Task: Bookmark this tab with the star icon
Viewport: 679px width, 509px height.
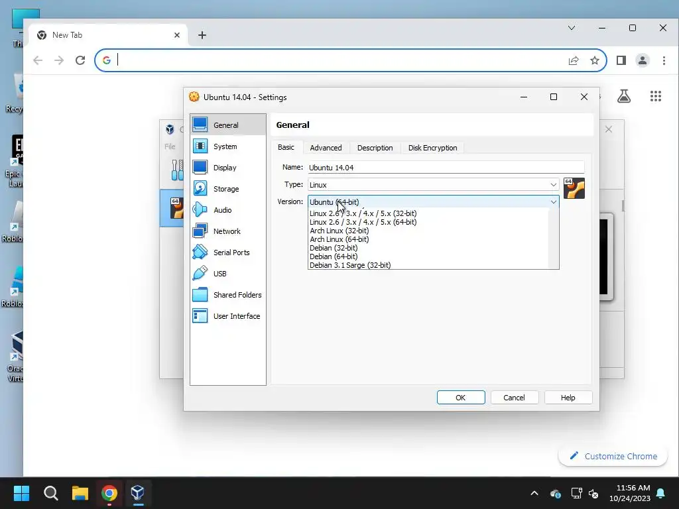Action: [595, 60]
